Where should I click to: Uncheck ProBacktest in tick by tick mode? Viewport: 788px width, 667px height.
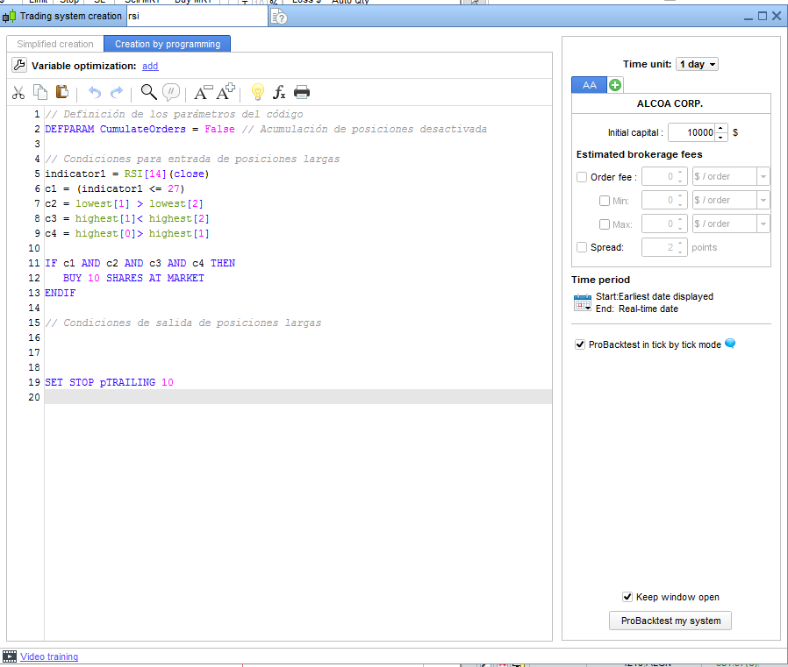pos(580,344)
